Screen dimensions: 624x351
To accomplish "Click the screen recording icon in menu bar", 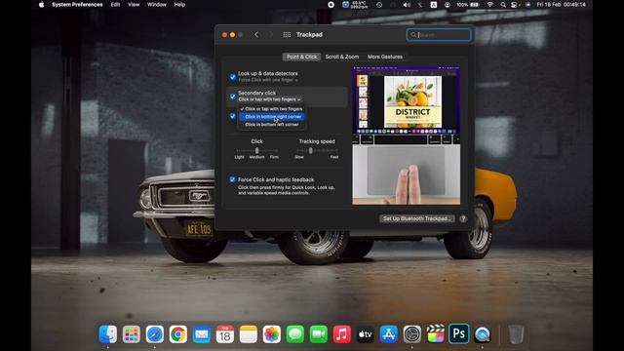I will point(331,5).
